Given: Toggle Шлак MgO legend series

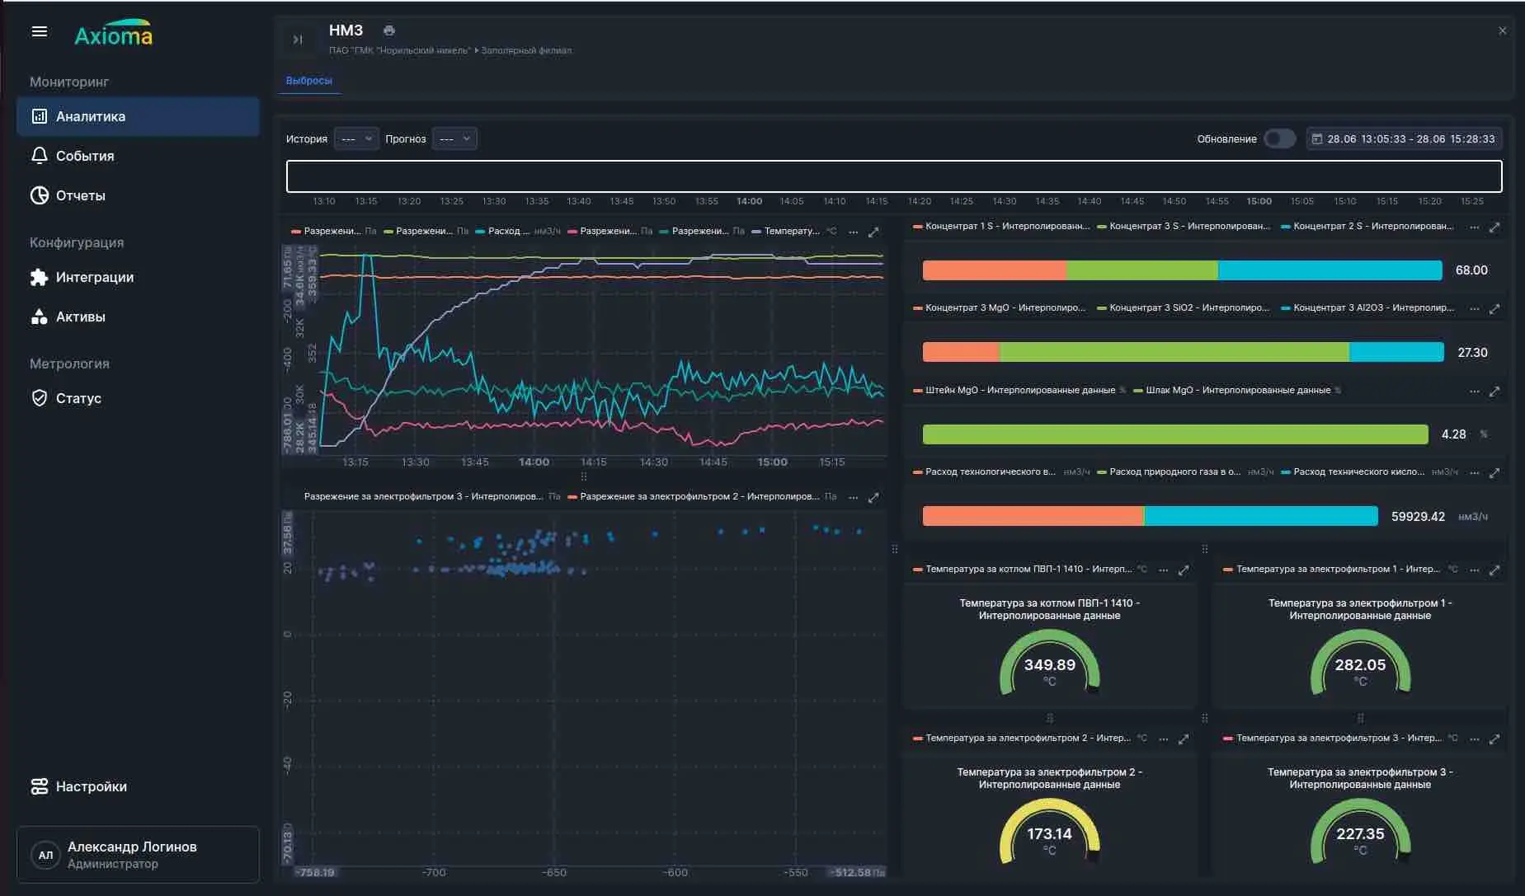Looking at the screenshot, I should click(1237, 390).
